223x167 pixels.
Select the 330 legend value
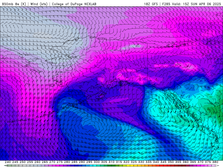coord(141,162)
